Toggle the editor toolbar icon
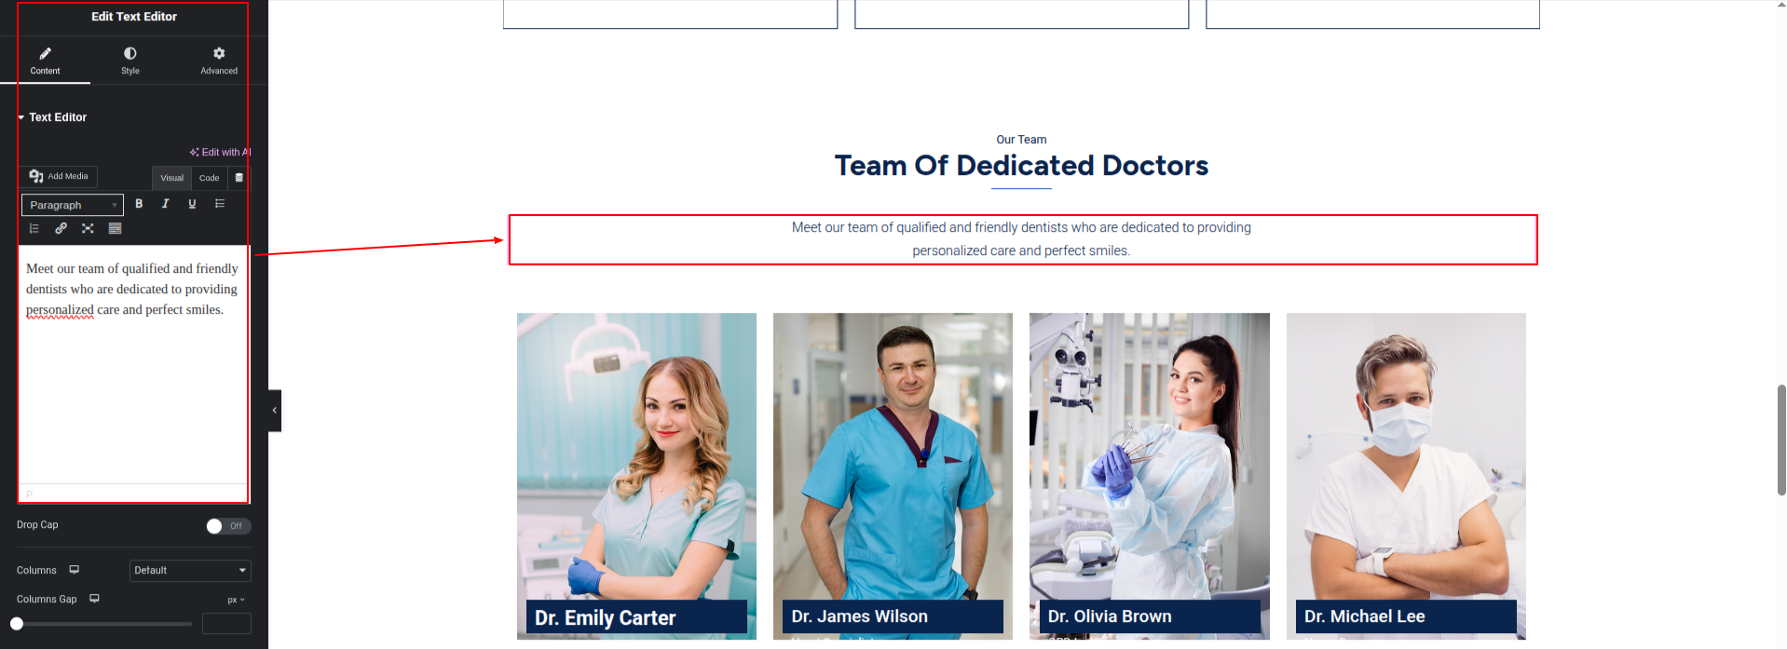Viewport: 1787px width, 649px height. [115, 228]
